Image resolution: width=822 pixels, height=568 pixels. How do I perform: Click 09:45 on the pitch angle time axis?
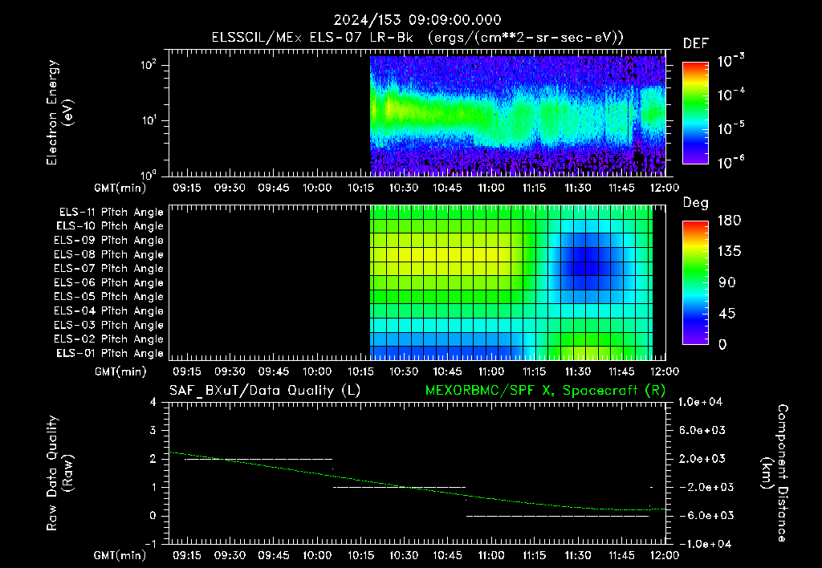click(x=273, y=371)
